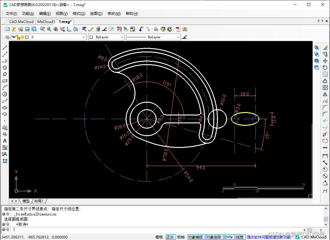330x240 pixels.
Task: Select the Line drawing tool
Action: point(5,48)
